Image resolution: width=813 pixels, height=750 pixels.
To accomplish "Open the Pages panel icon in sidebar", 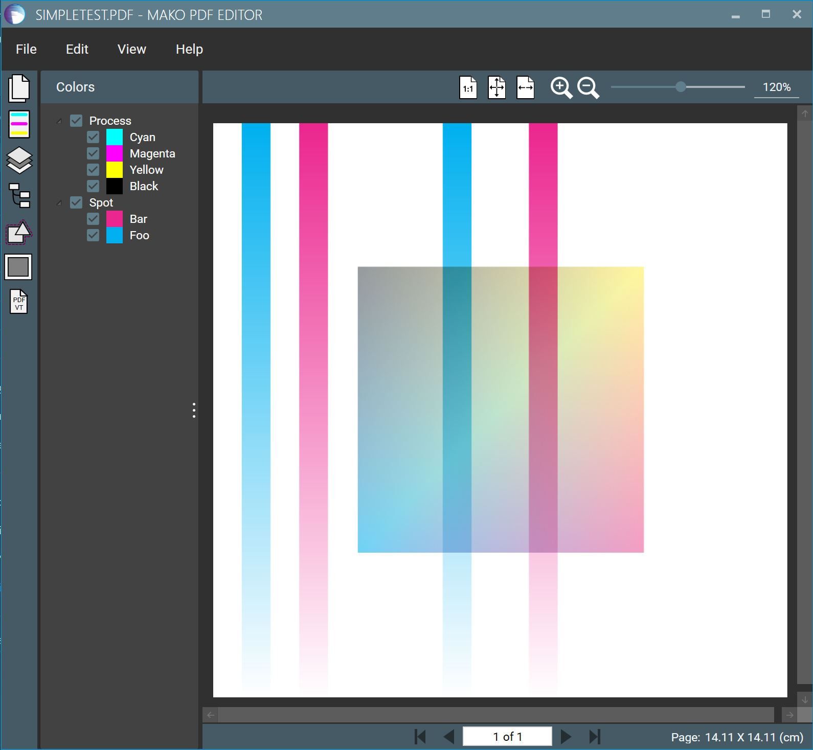I will pyautogui.click(x=19, y=88).
